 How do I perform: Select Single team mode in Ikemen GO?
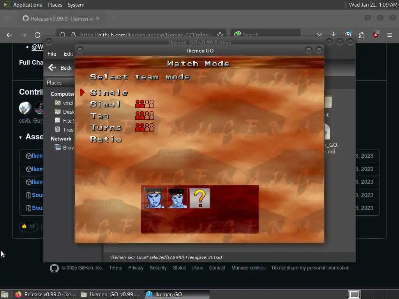click(109, 93)
